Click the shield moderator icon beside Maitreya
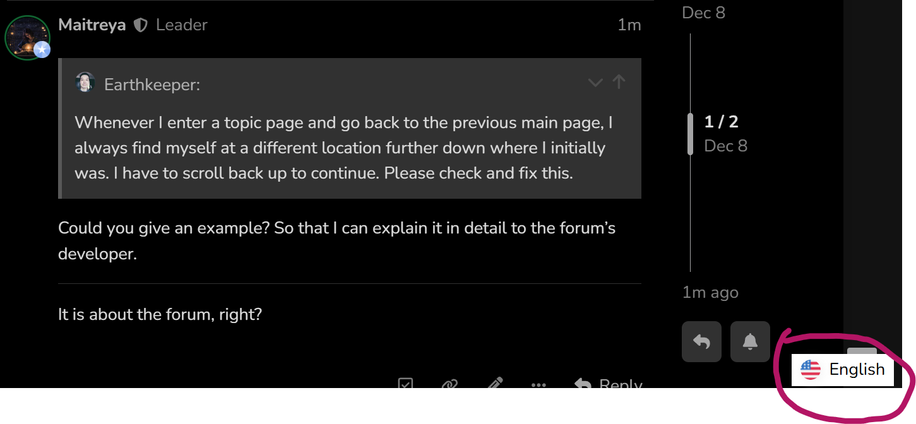The width and height of the screenshot is (916, 424). tap(141, 25)
